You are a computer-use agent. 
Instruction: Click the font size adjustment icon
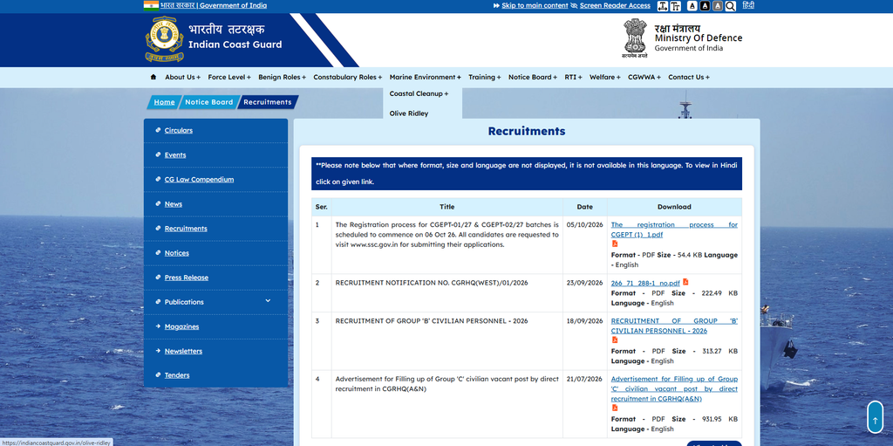point(676,6)
